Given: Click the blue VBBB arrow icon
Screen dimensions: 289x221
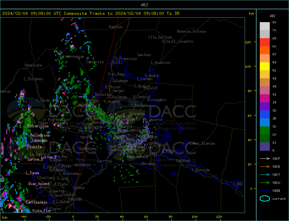Looking at the screenshot, I should (x=265, y=191).
